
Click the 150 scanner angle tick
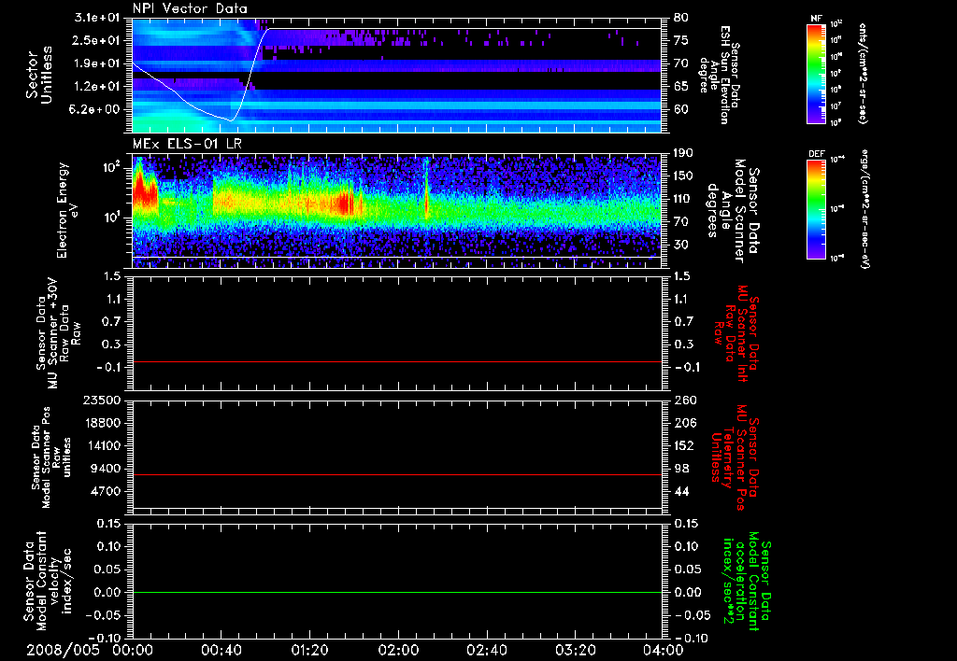click(x=685, y=176)
